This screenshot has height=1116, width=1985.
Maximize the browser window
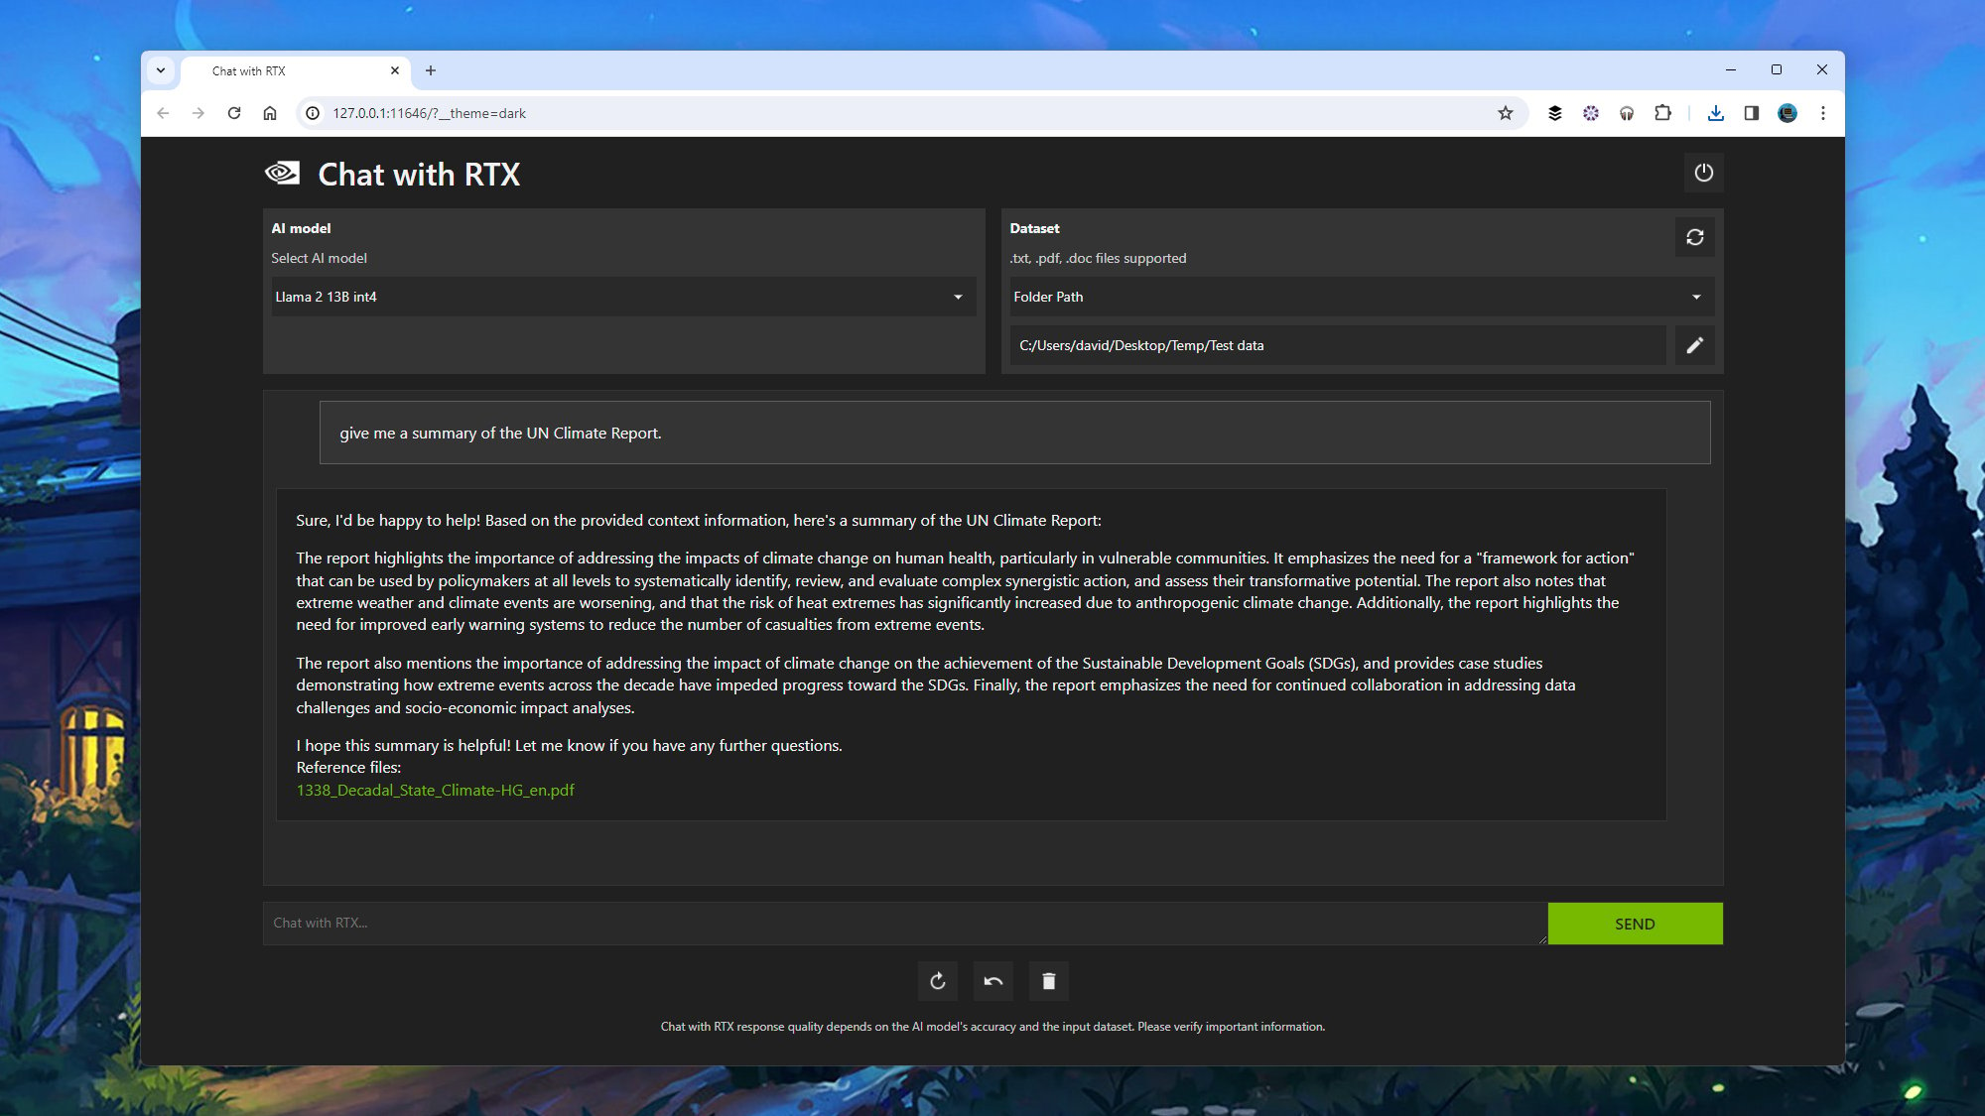tap(1776, 69)
